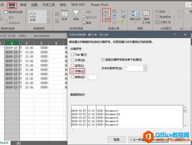
Task: Open Queries and Connections (查询和连接)
Action: (13, 12)
